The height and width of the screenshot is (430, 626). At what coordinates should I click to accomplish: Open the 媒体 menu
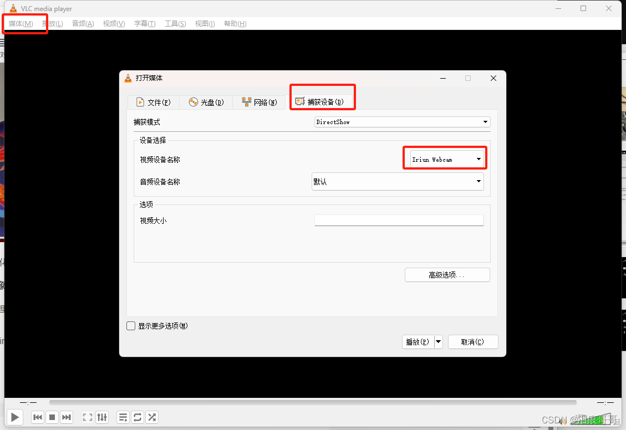21,23
